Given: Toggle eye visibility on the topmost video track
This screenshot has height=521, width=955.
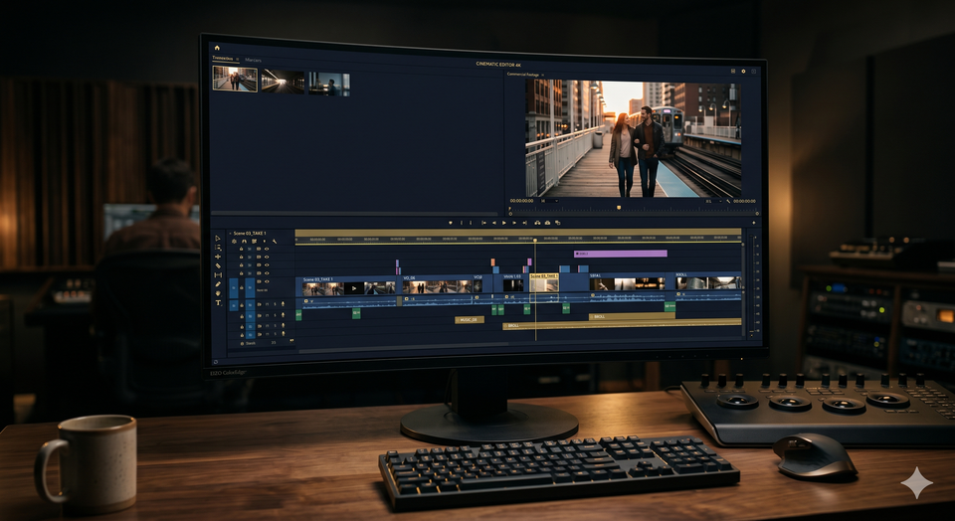Looking at the screenshot, I should point(267,249).
